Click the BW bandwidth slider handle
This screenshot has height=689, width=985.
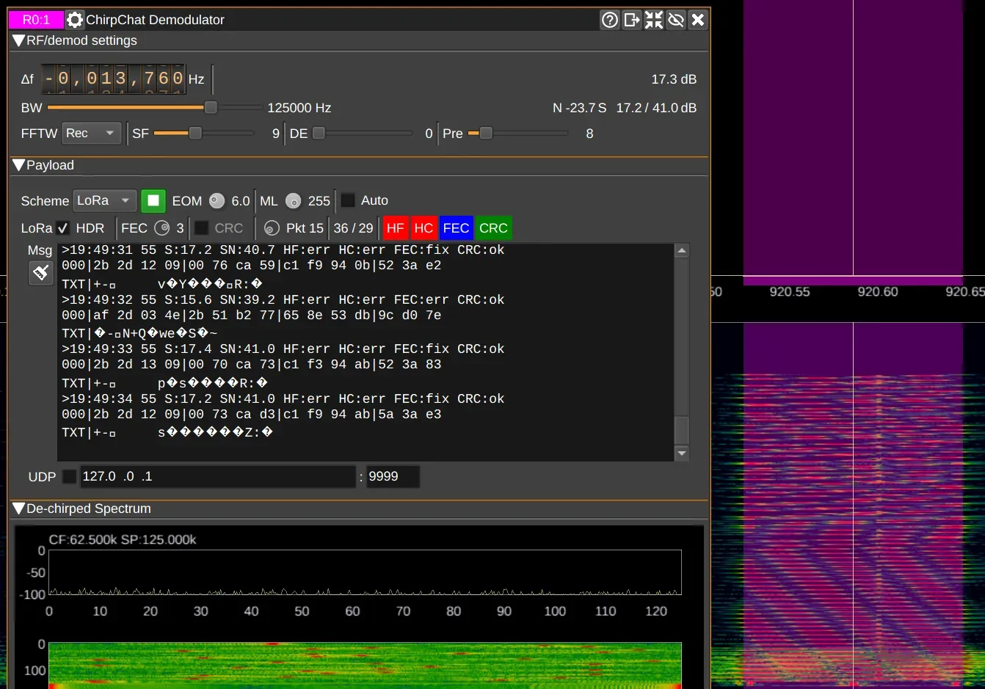(211, 108)
